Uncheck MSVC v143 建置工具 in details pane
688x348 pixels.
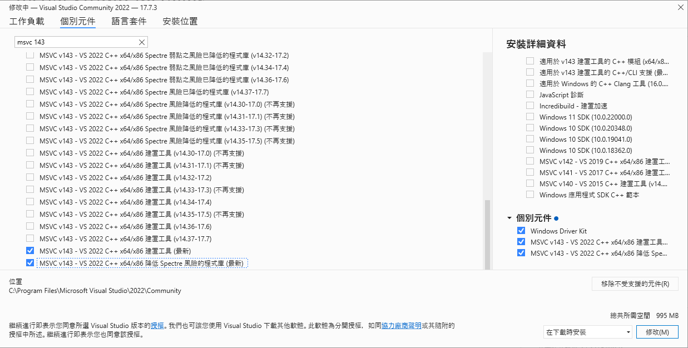(521, 242)
